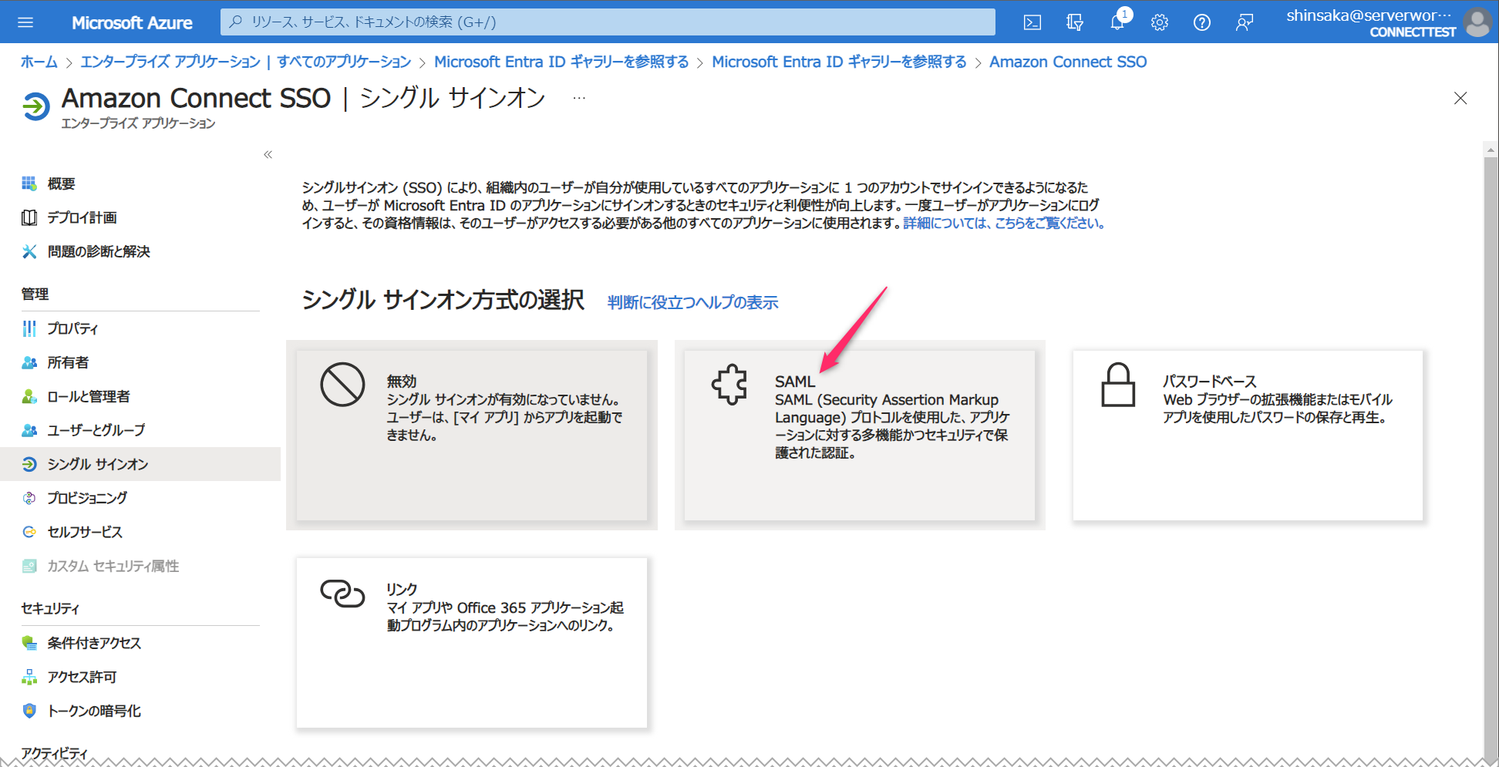This screenshot has height=767, width=1499.
Task: Click the 所有者 people icon
Action: [29, 362]
